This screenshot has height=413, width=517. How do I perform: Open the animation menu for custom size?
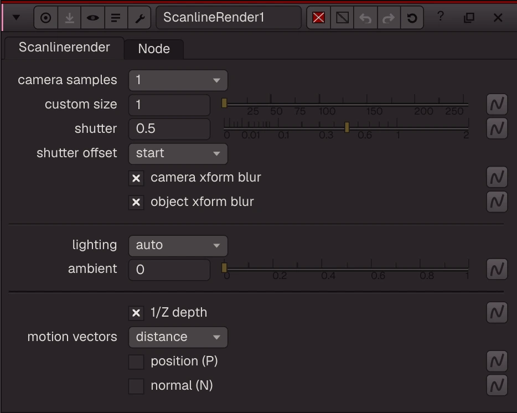click(x=497, y=104)
